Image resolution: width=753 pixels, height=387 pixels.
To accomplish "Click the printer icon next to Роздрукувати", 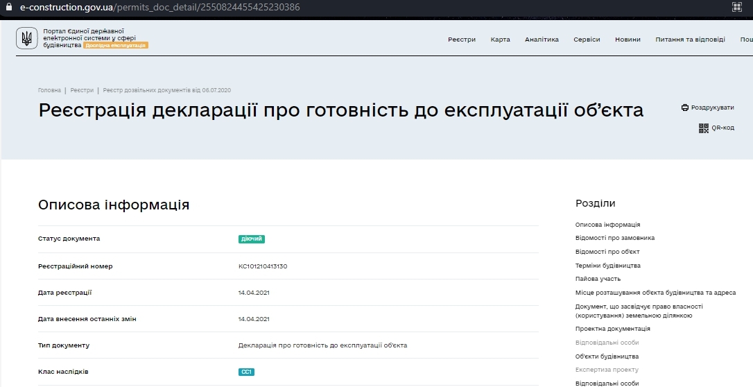I will (x=685, y=108).
